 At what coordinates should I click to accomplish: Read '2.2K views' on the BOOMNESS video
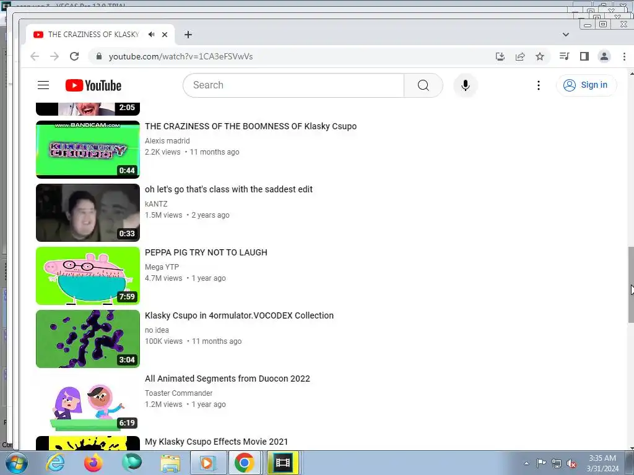[x=163, y=152]
